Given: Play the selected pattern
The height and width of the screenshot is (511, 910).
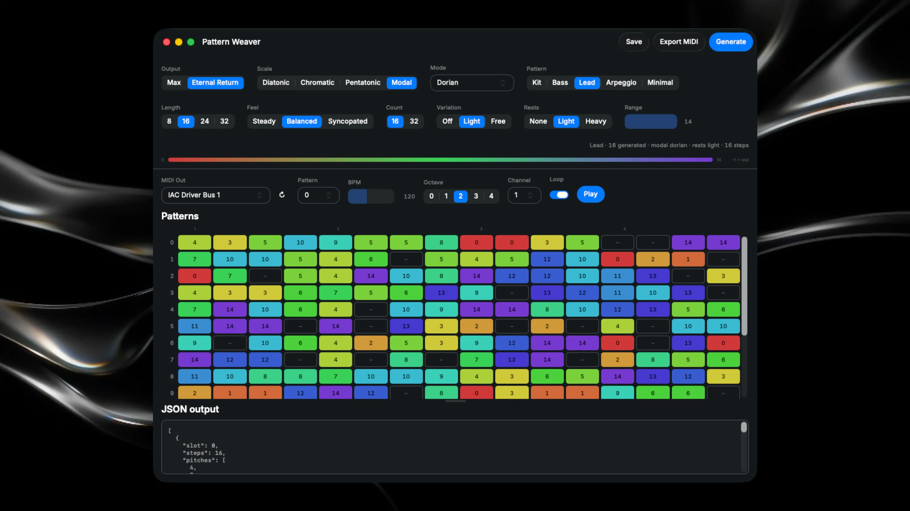Looking at the screenshot, I should coord(590,194).
